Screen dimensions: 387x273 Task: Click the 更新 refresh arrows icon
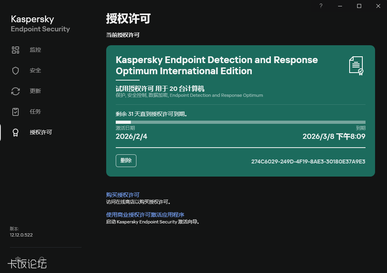(16, 91)
